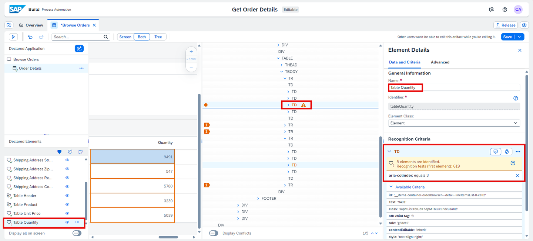Toggle visibility of Shipping Address Re element
Viewport: 533px width, 241px height.
point(67,178)
